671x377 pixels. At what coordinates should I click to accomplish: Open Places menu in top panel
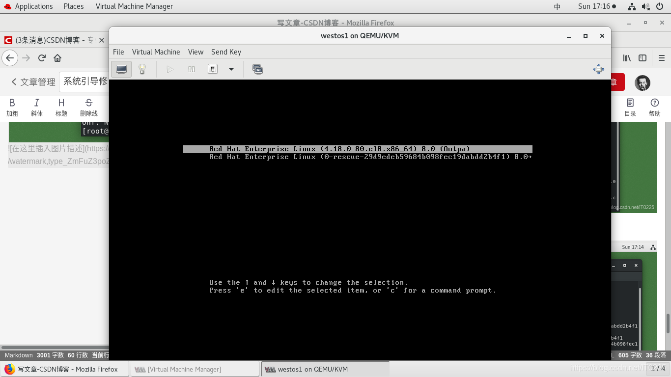74,6
